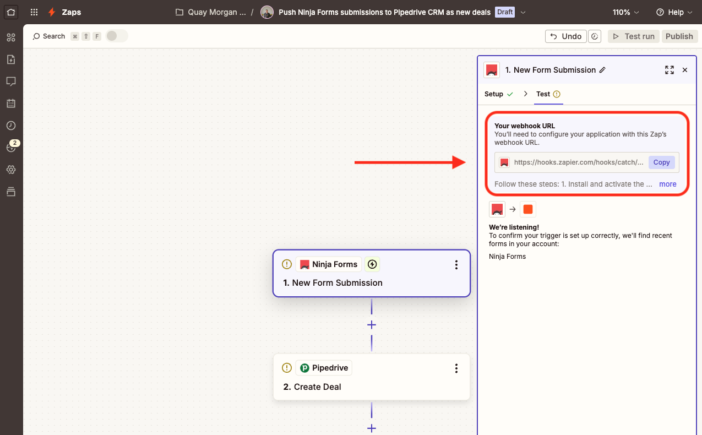
Task: Click the 1. New Form Submission panel title
Action: [x=551, y=70]
